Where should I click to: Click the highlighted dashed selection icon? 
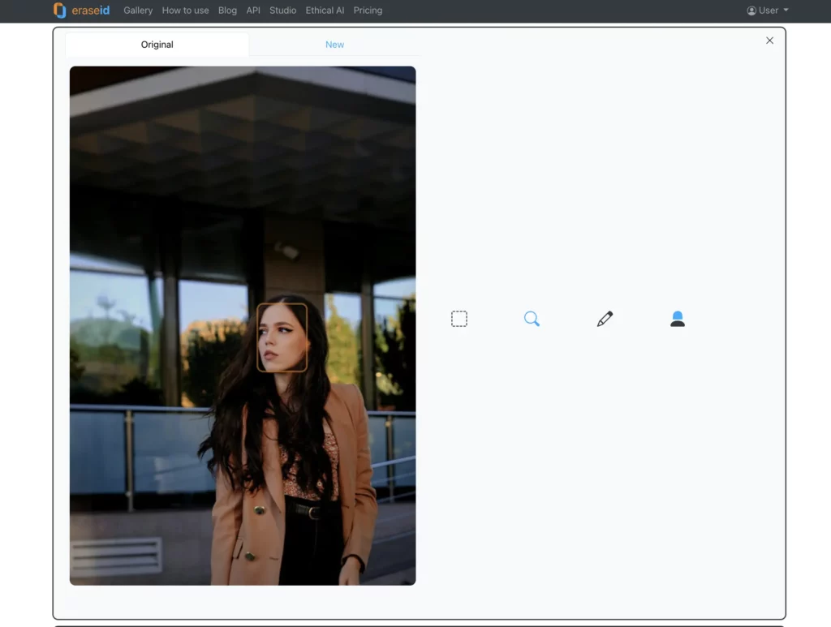[459, 318]
